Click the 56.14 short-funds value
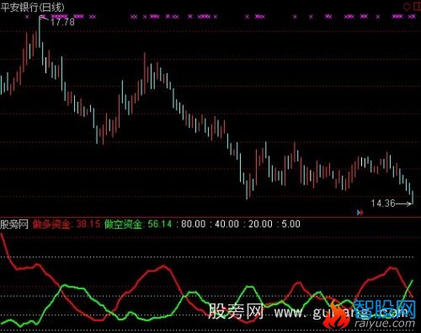This screenshot has height=333, width=421. 160,224
